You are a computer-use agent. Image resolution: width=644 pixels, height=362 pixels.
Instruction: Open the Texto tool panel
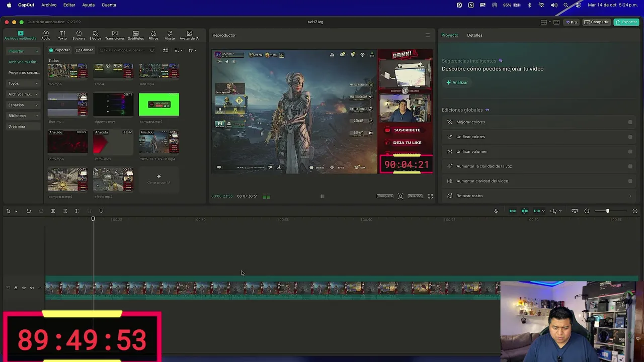[62, 35]
